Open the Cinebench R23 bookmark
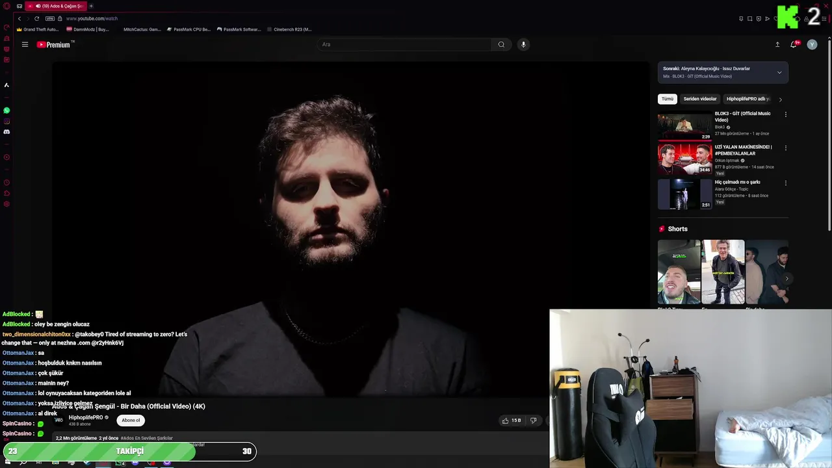The image size is (832, 468). (x=289, y=29)
